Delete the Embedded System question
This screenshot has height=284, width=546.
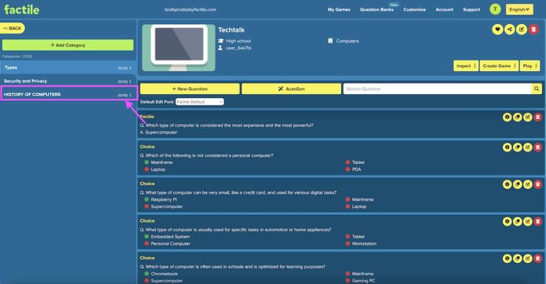click(x=538, y=221)
